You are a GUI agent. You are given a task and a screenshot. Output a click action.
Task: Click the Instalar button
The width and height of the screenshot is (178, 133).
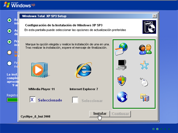point(100,114)
